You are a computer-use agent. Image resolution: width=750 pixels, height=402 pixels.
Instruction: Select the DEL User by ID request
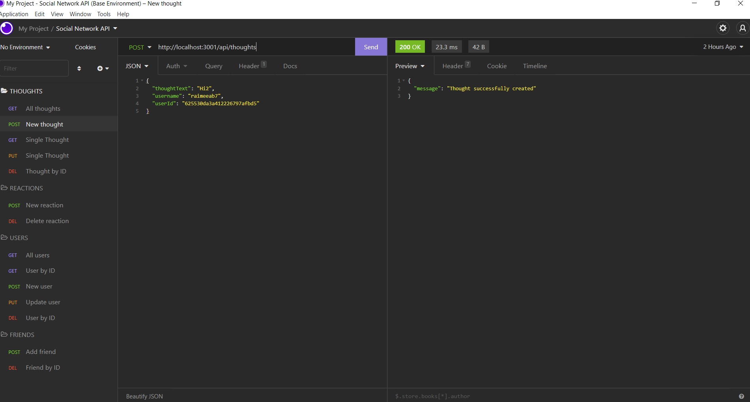59,318
